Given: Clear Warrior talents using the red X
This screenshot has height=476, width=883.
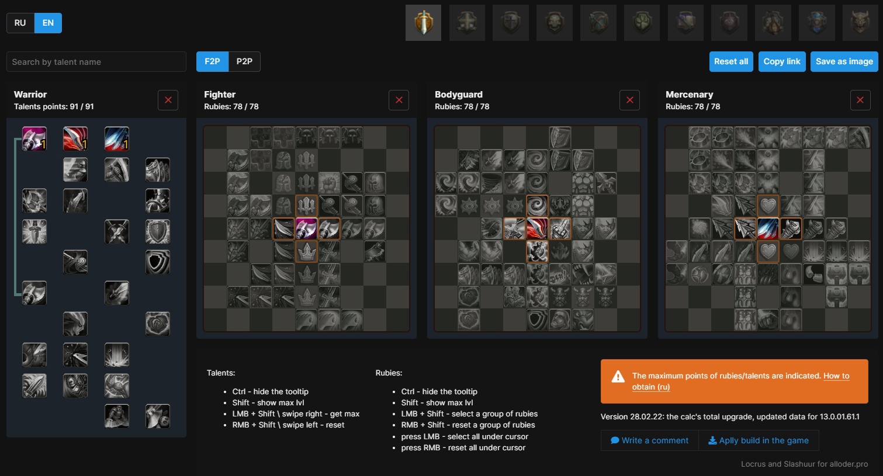Looking at the screenshot, I should click(168, 100).
